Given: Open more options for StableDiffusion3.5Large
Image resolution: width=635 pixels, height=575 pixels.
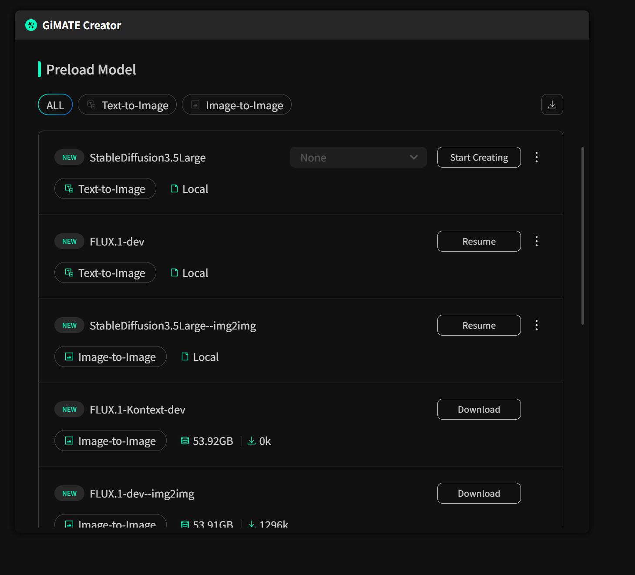Looking at the screenshot, I should (537, 157).
